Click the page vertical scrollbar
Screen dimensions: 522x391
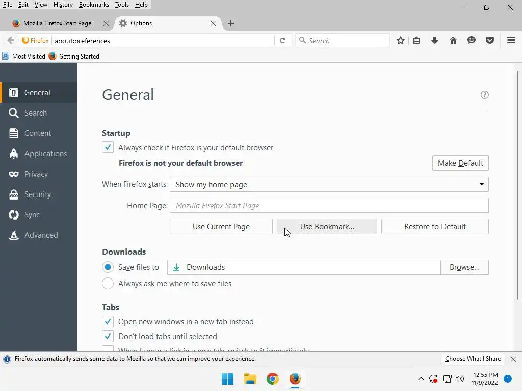[x=518, y=185]
